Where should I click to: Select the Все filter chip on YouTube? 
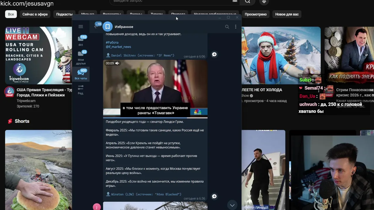click(11, 14)
